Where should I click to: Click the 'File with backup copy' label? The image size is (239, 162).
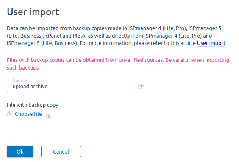[33, 105]
